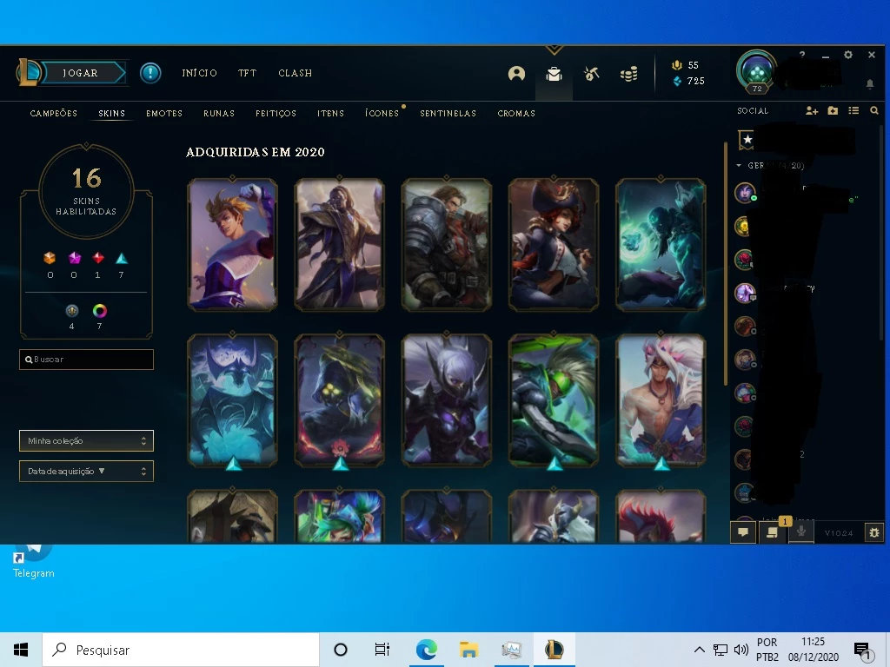Open TFT in the top navigation
This screenshot has height=667, width=890.
[x=248, y=73]
